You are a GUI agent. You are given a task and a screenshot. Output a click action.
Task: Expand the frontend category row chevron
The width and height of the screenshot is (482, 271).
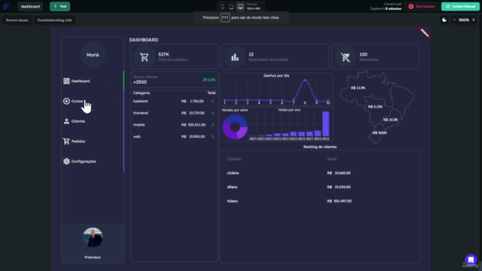click(x=212, y=113)
